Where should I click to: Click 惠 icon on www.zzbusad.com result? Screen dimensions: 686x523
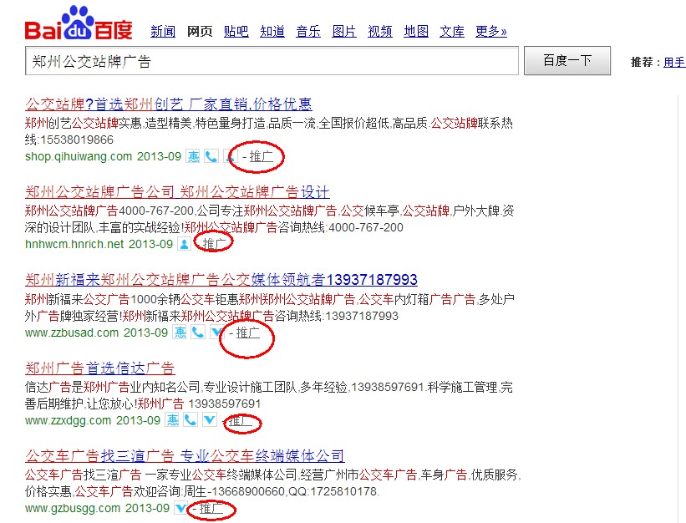coord(180,333)
